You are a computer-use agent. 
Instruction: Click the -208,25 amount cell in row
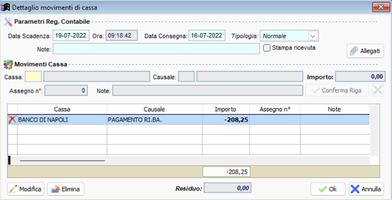226,120
